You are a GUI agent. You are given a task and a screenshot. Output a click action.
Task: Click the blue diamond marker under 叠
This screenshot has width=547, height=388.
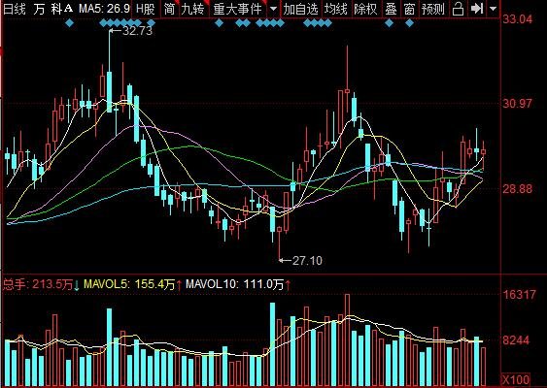[390, 23]
